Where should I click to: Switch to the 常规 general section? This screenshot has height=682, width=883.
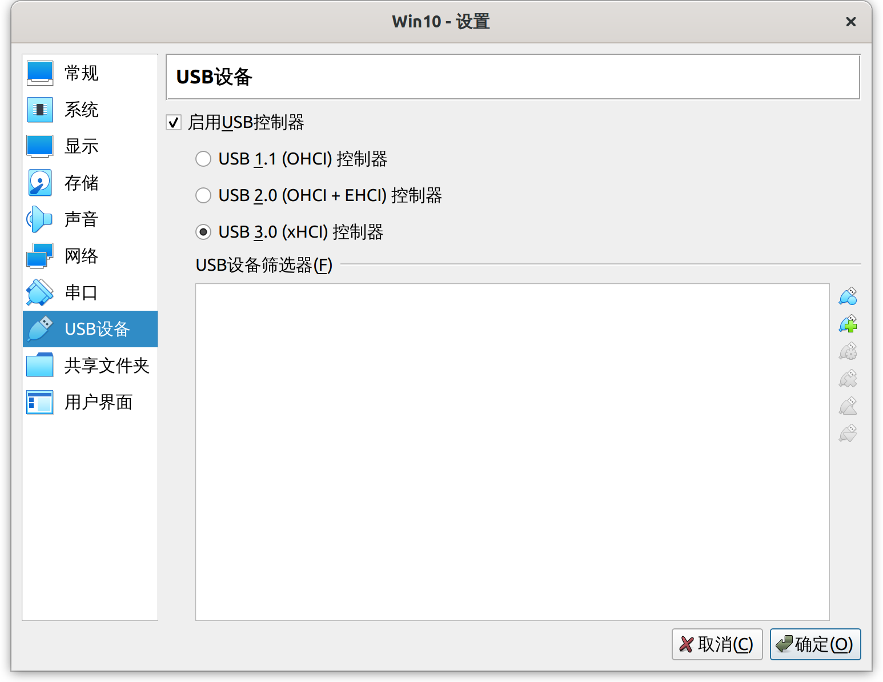82,73
